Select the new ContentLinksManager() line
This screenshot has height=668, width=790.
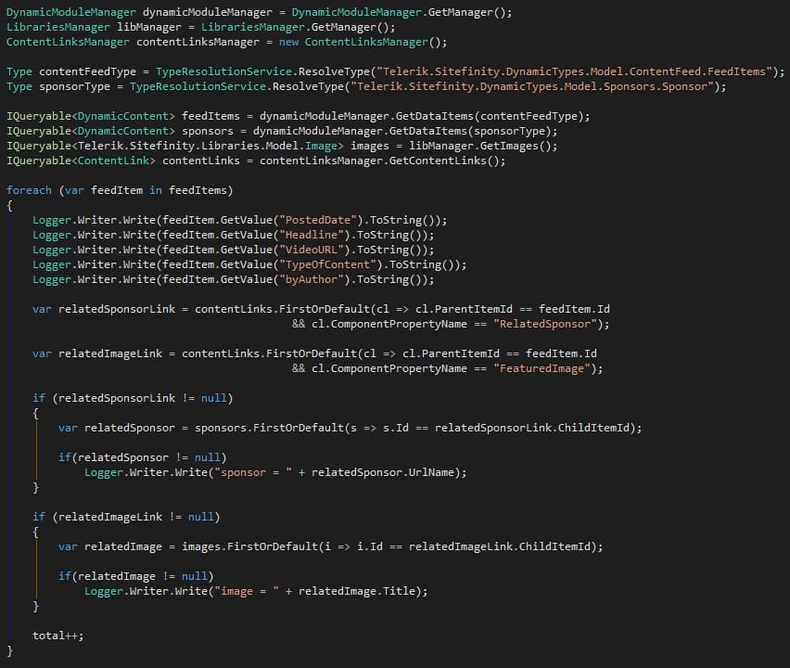pyautogui.click(x=227, y=43)
